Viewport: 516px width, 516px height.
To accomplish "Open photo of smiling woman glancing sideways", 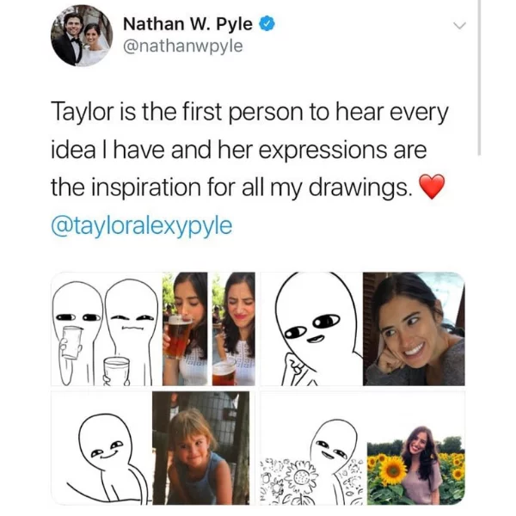I will (x=414, y=329).
